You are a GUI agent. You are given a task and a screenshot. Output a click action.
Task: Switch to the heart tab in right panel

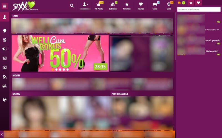tap(198, 3)
